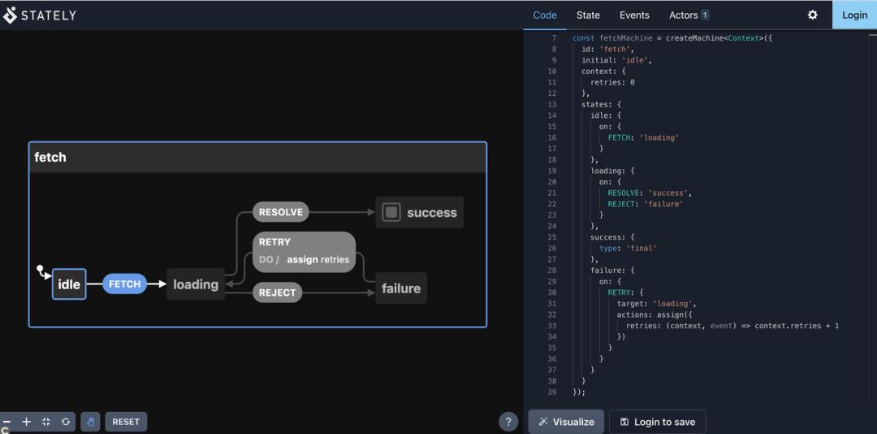Click the idle state node

(69, 284)
